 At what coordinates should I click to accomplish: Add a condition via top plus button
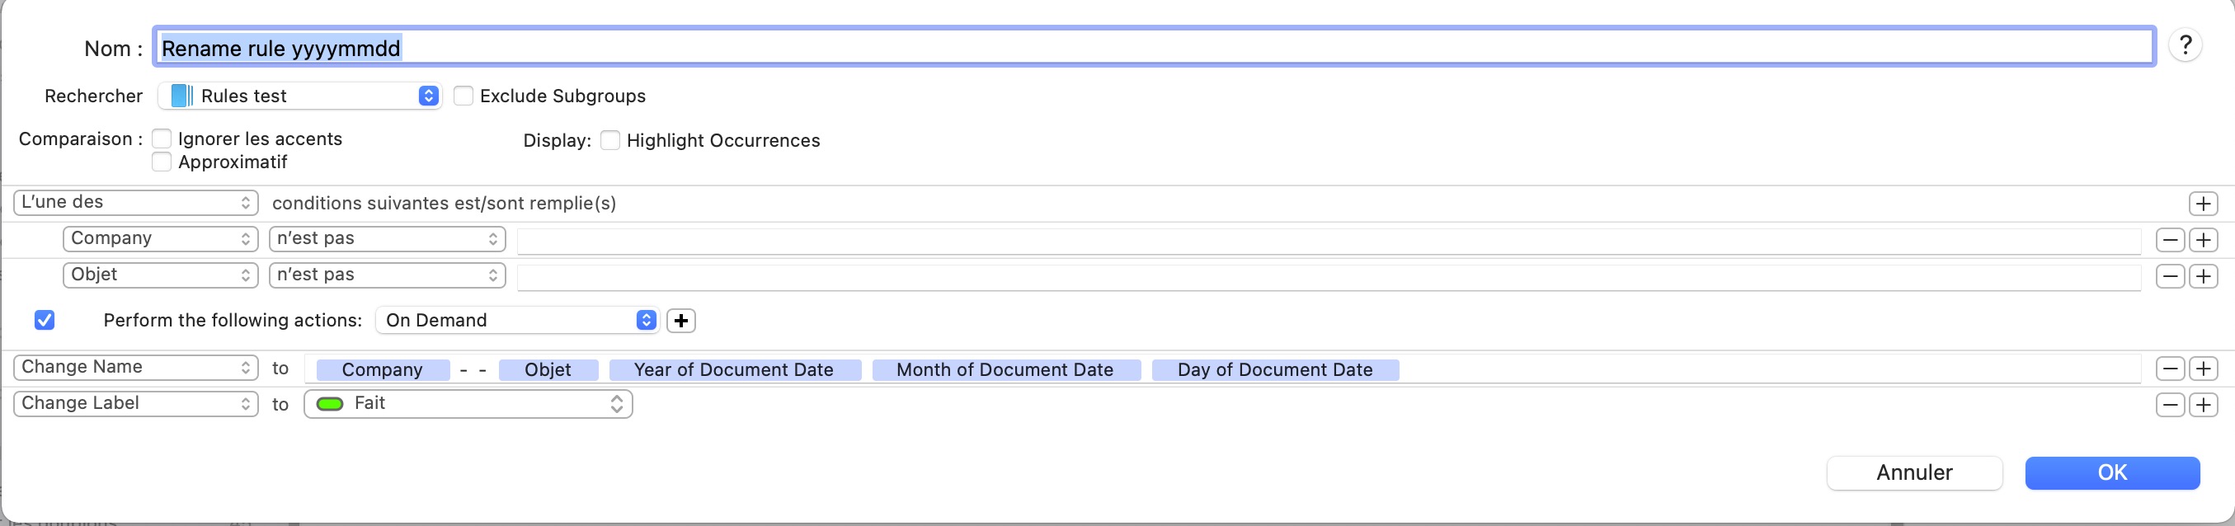click(2203, 203)
